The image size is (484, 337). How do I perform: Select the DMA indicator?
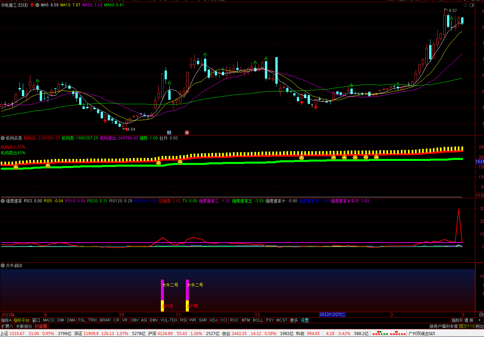71,320
